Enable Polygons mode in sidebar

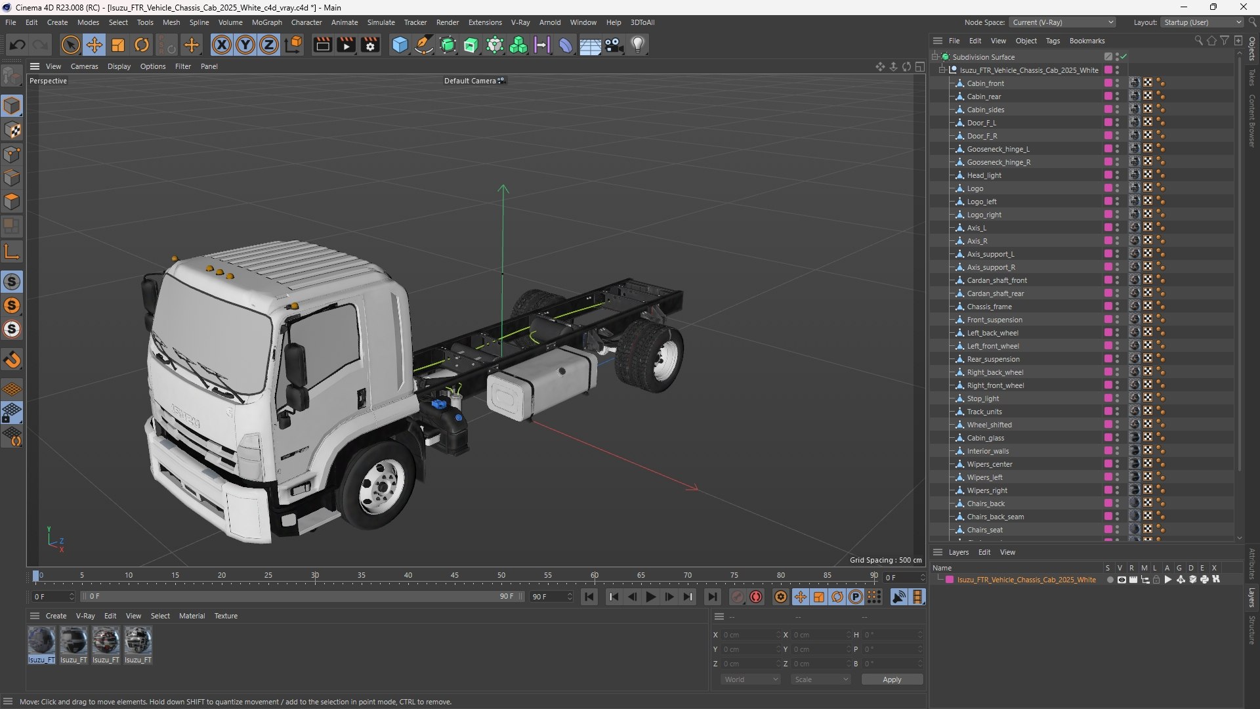pos(12,202)
